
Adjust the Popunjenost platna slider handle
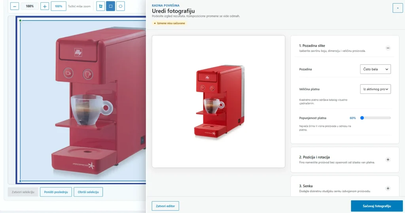click(362, 118)
